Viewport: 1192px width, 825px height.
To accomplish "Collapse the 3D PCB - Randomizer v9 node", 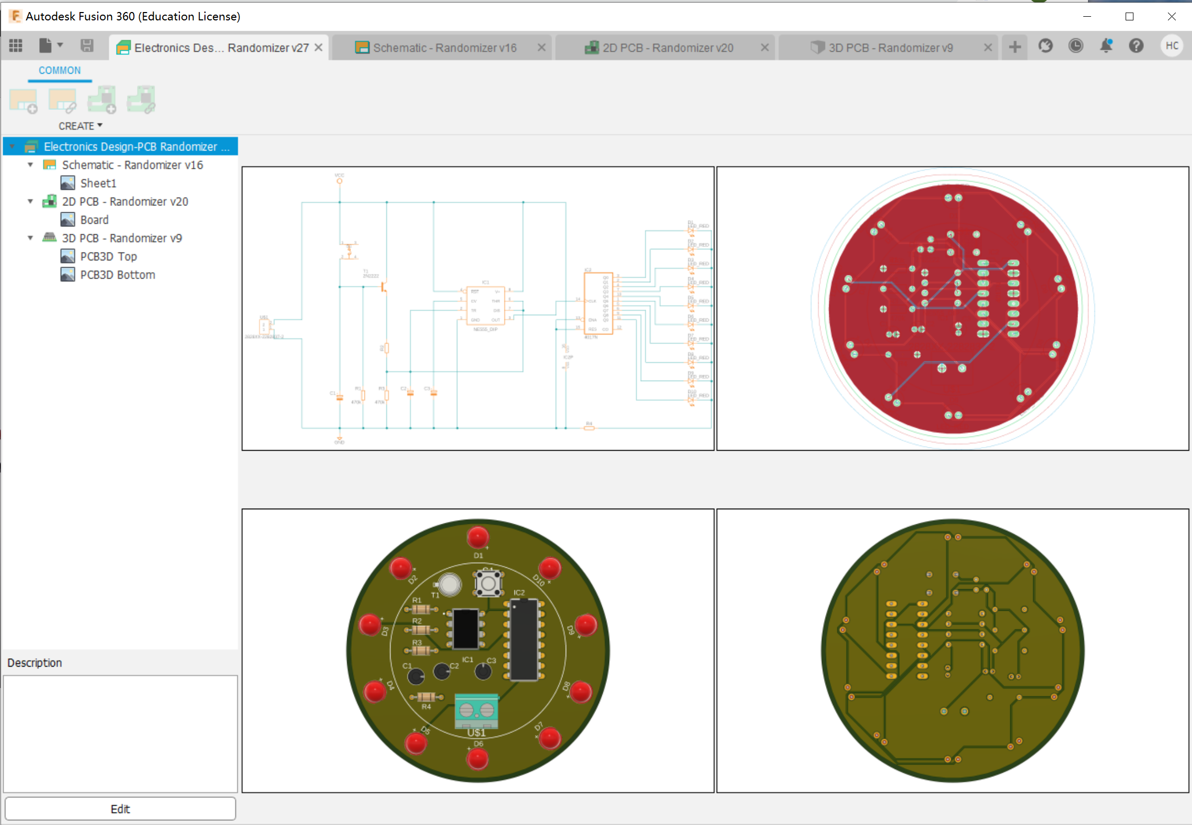I will click(x=30, y=238).
